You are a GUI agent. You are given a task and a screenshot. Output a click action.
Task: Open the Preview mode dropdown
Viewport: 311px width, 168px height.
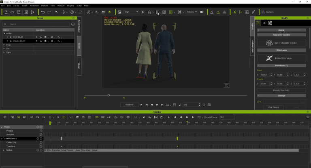pyautogui.click(x=192, y=12)
